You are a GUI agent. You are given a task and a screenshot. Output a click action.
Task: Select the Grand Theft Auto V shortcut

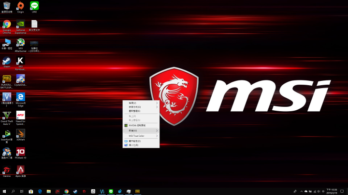pyautogui.click(x=7, y=118)
